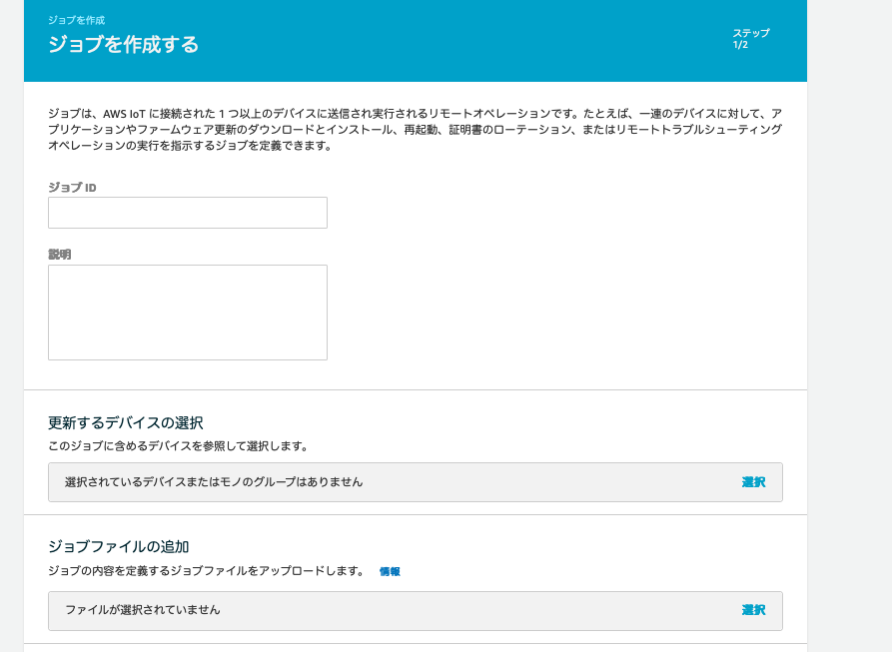Click the device selection helper text line
The height and width of the screenshot is (652, 892).
(179, 446)
